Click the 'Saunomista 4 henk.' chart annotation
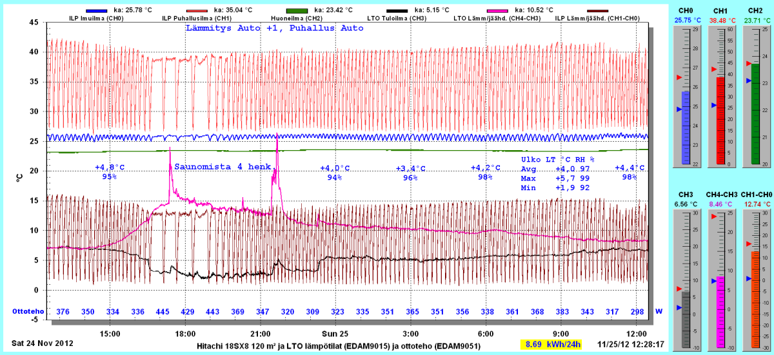Image resolution: width=774 pixels, height=355 pixels. point(225,166)
